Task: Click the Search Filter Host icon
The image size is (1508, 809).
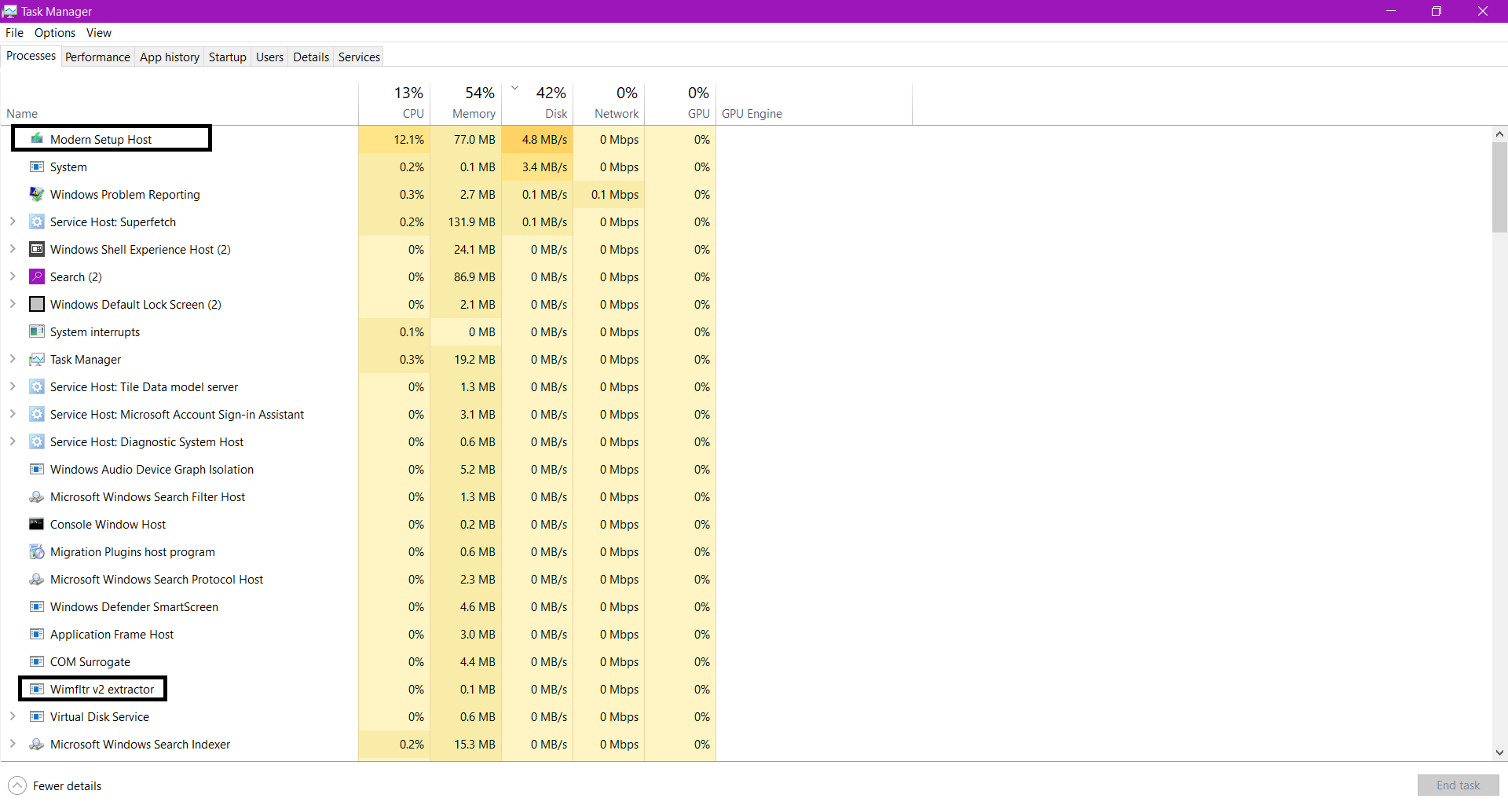Action: point(37,496)
